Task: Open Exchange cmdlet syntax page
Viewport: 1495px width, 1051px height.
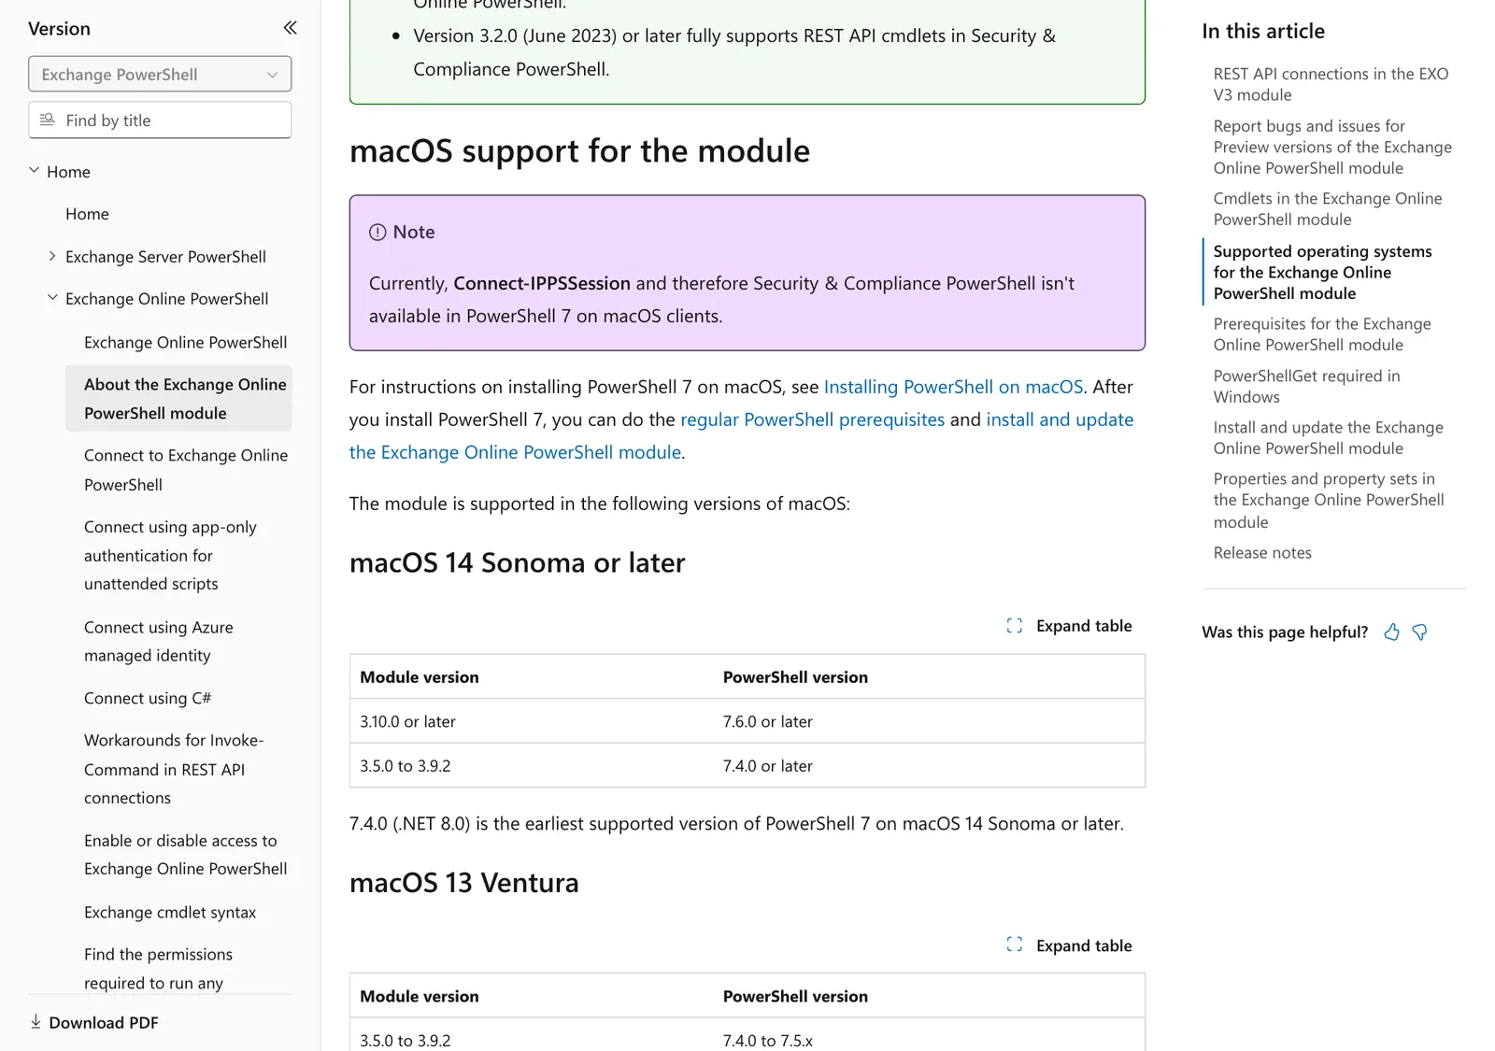Action: 170,912
